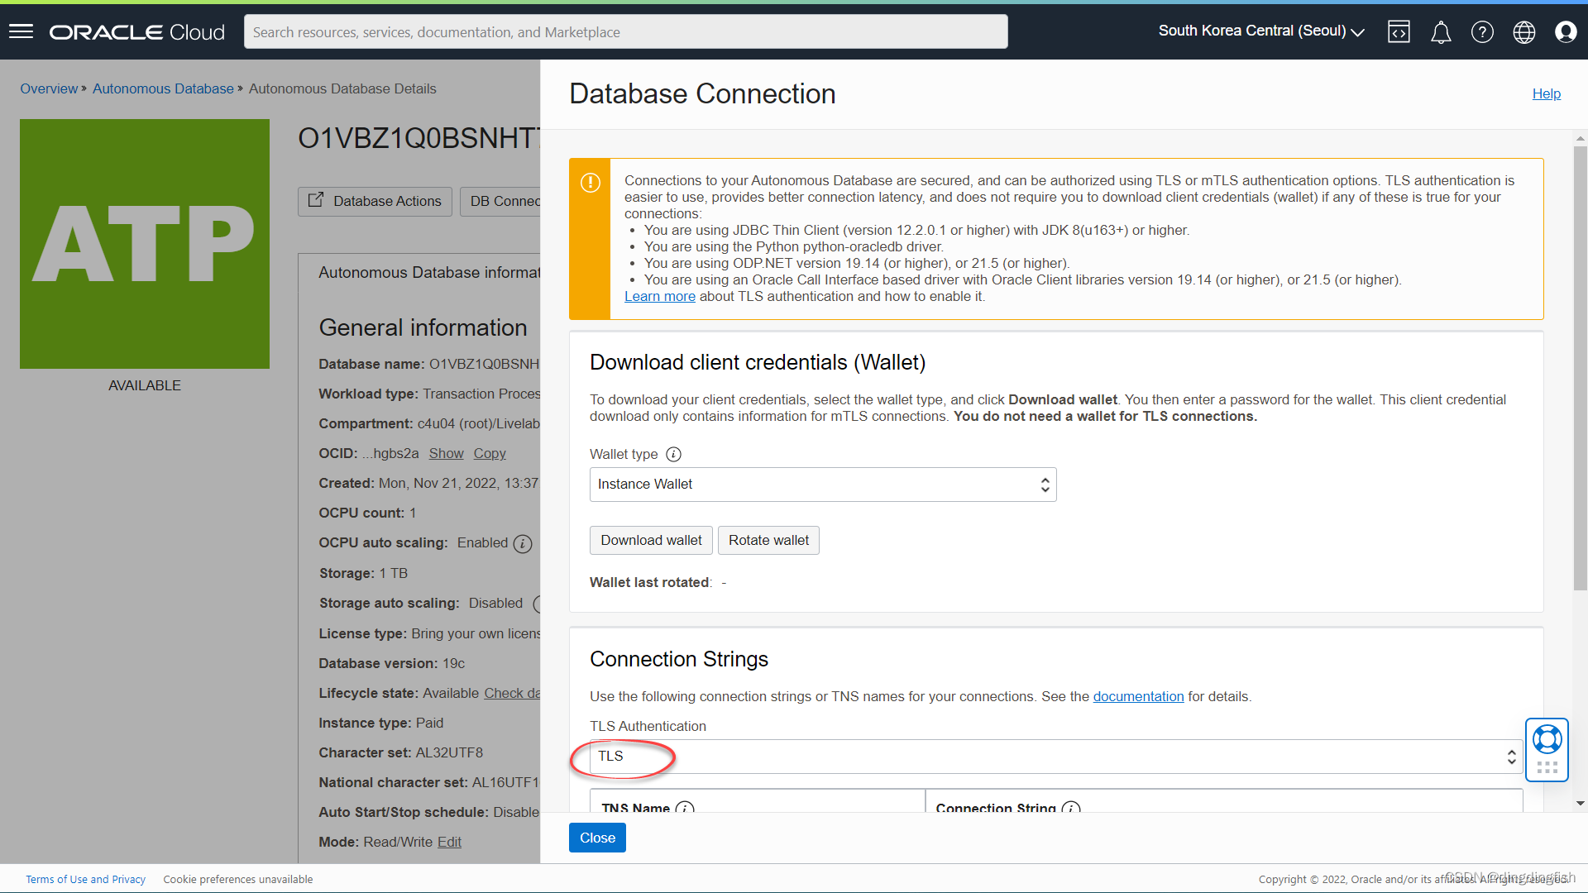Click the Connection Strings heading
Image resolution: width=1588 pixels, height=893 pixels.
pos(679,659)
